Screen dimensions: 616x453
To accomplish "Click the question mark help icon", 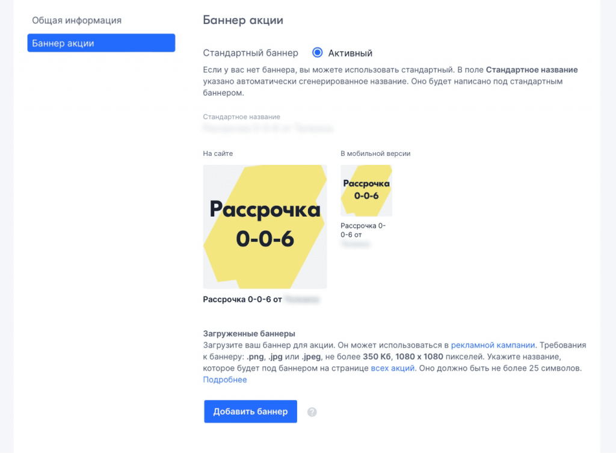I will [312, 412].
